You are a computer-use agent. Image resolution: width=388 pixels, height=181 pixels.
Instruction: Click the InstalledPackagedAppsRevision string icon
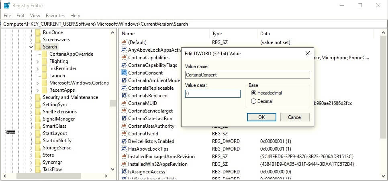(124, 157)
